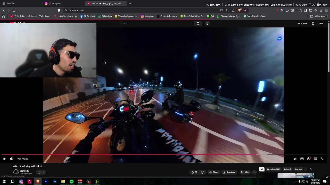330x185 pixels.
Task: Open the Kick bookmark
Action: (x=211, y=16)
